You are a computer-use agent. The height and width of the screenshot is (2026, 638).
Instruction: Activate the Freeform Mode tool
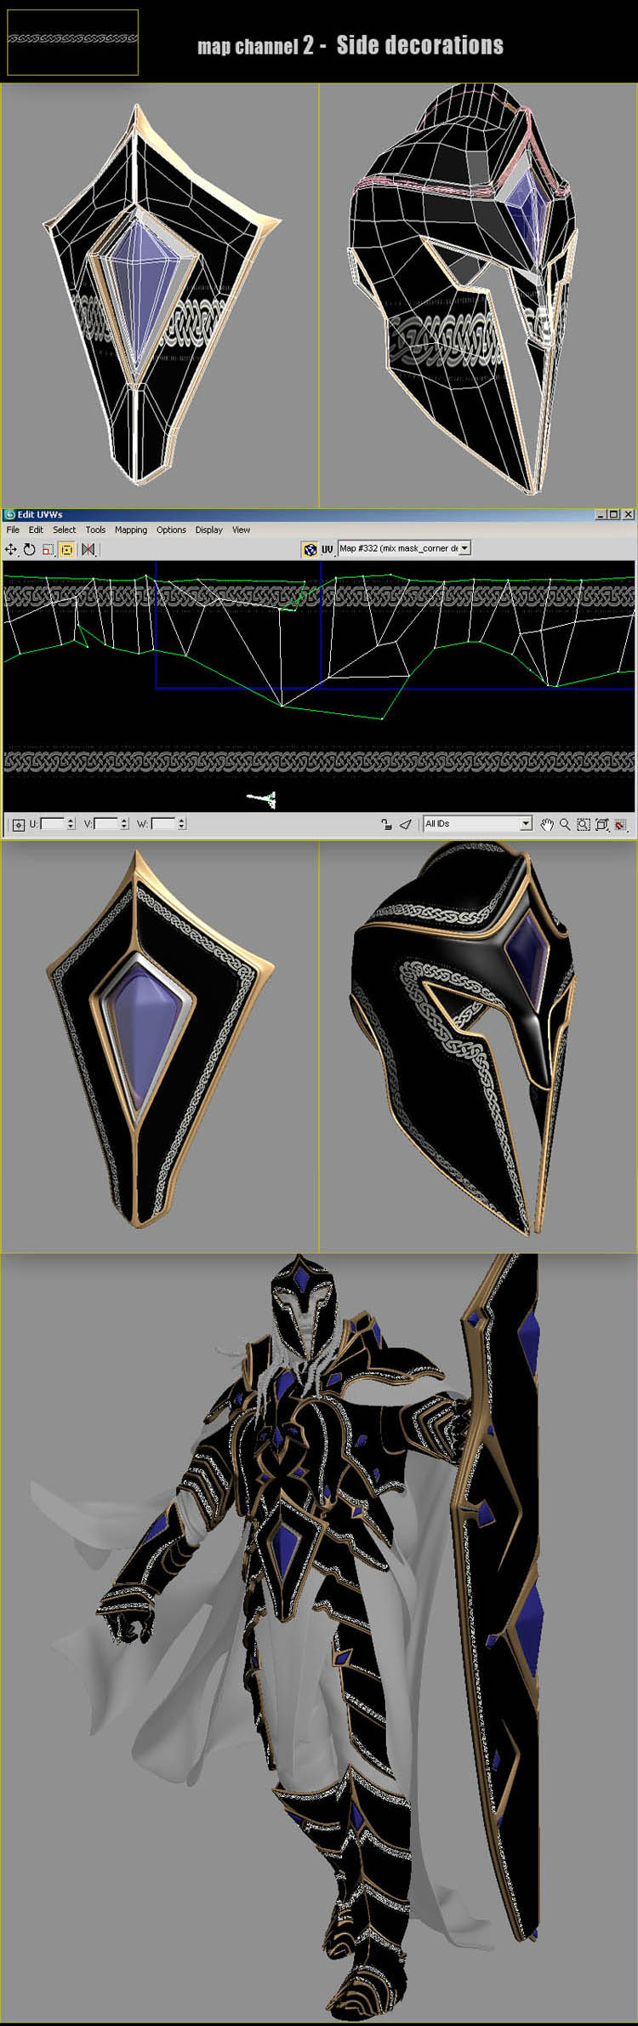(66, 549)
